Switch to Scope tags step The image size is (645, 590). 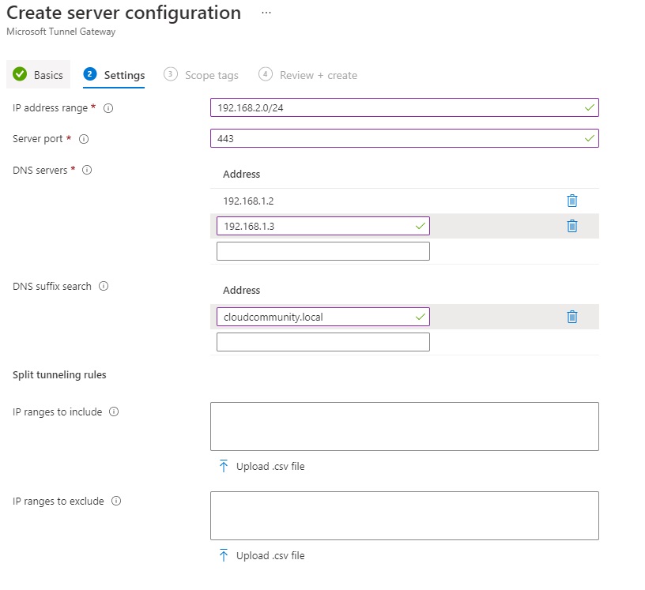point(202,75)
